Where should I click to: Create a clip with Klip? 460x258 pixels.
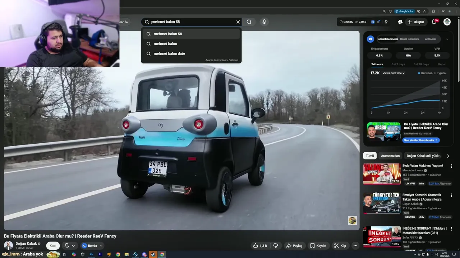coord(340,246)
